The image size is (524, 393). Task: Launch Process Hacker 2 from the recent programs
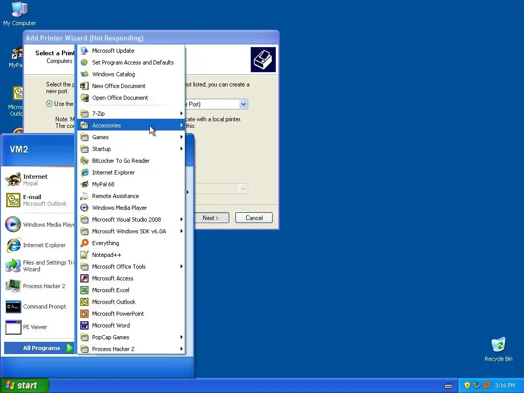pos(39,286)
